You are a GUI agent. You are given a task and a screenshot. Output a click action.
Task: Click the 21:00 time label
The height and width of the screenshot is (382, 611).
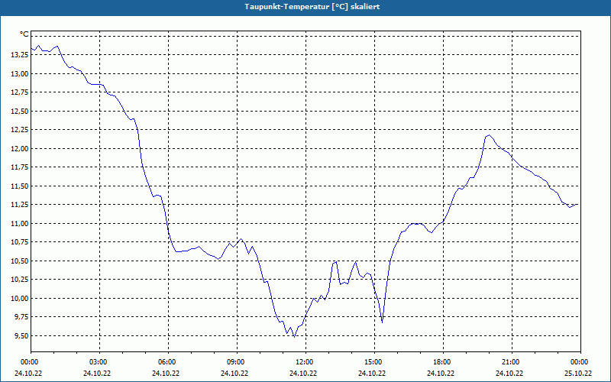(x=512, y=362)
